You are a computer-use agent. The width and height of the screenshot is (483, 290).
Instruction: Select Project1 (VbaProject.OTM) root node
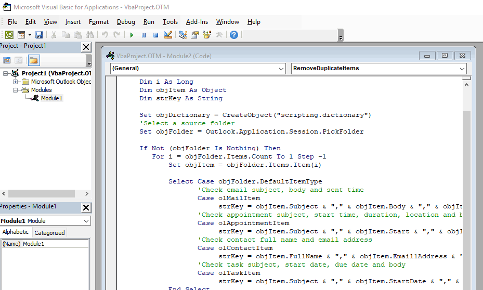pyautogui.click(x=56, y=73)
